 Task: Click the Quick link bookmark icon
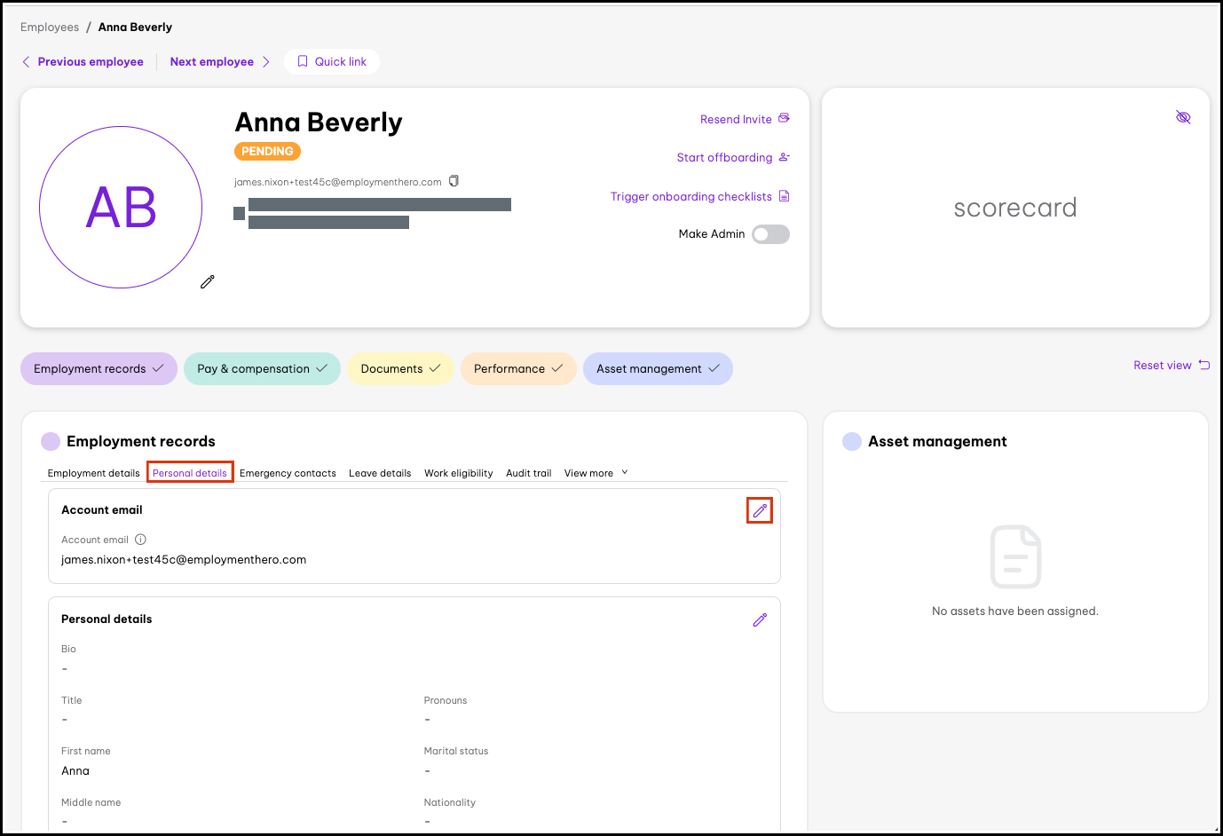303,61
